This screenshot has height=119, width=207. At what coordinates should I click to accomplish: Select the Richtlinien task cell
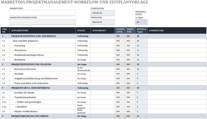point(43,60)
